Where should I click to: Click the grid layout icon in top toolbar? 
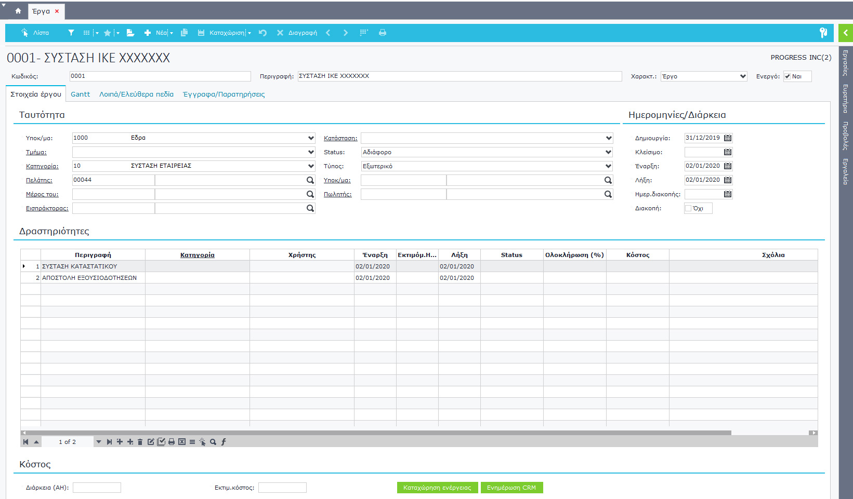point(87,33)
